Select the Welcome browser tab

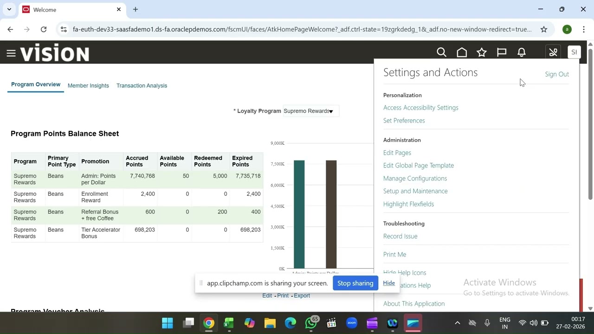point(72,9)
